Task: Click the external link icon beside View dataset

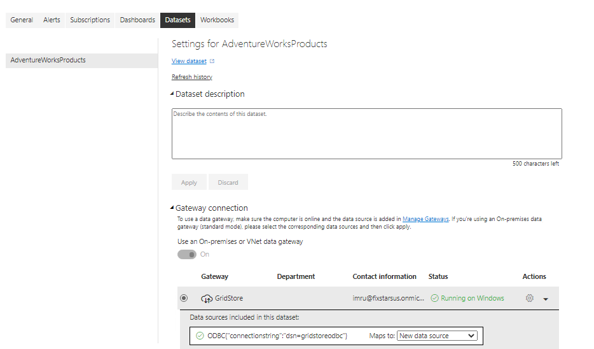Action: coord(212,61)
